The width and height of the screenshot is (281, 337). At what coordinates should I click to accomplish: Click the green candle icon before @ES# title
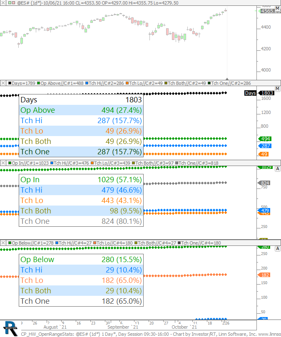9,3
